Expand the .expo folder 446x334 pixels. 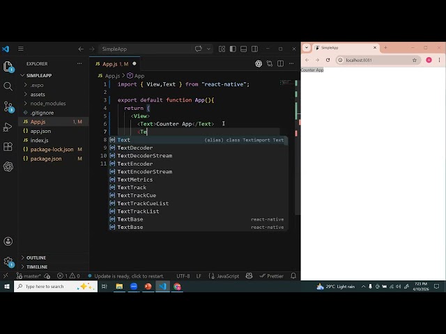click(54, 85)
